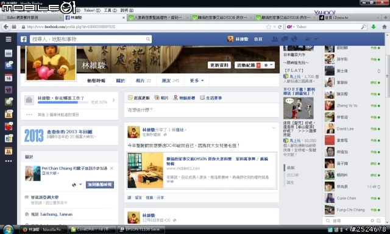
Task: Open the 說明 Firefox menu
Action: [x=127, y=10]
